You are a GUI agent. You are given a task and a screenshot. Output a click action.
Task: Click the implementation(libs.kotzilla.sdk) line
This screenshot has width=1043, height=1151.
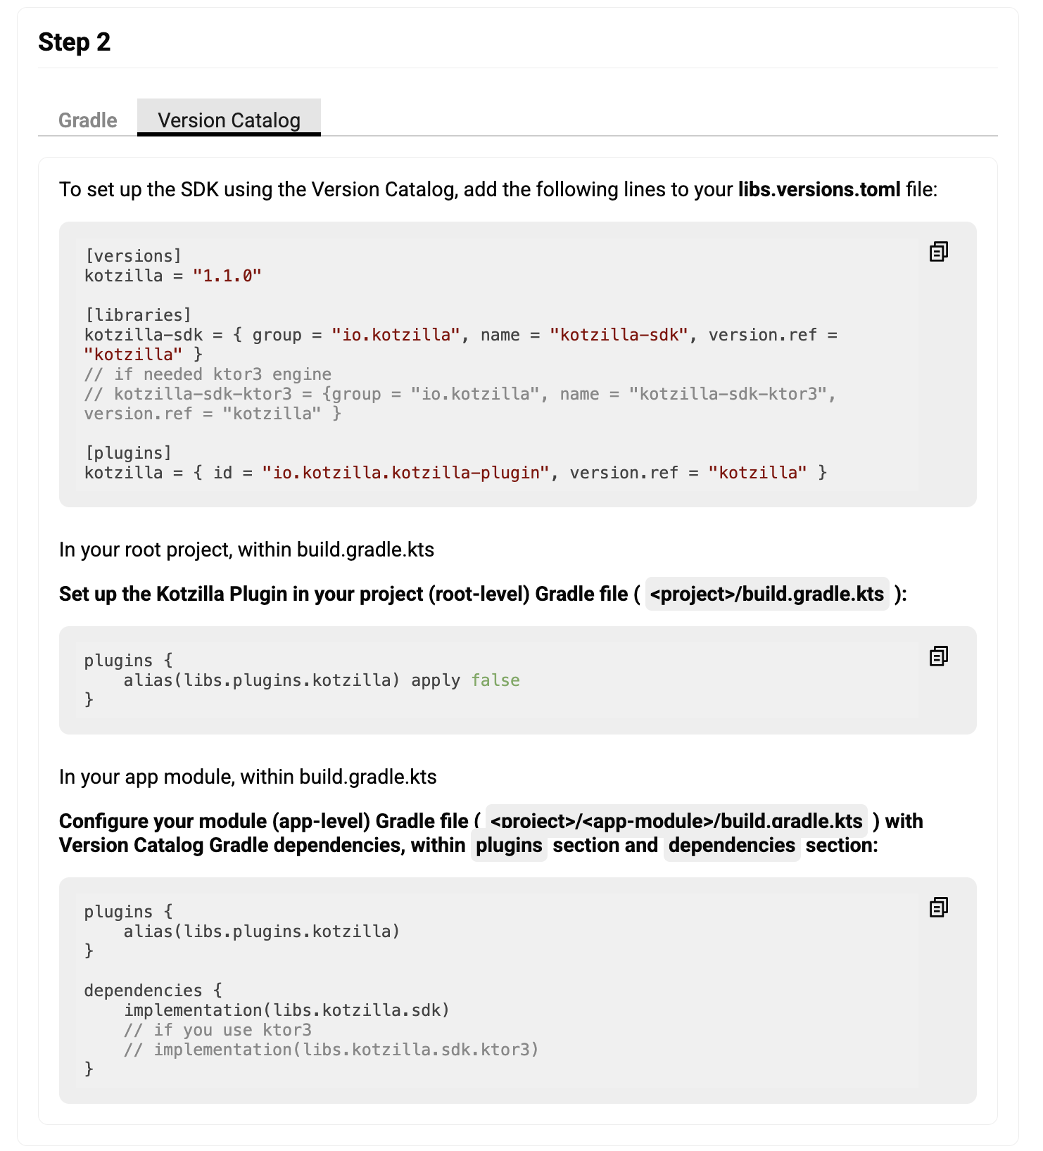click(287, 1010)
